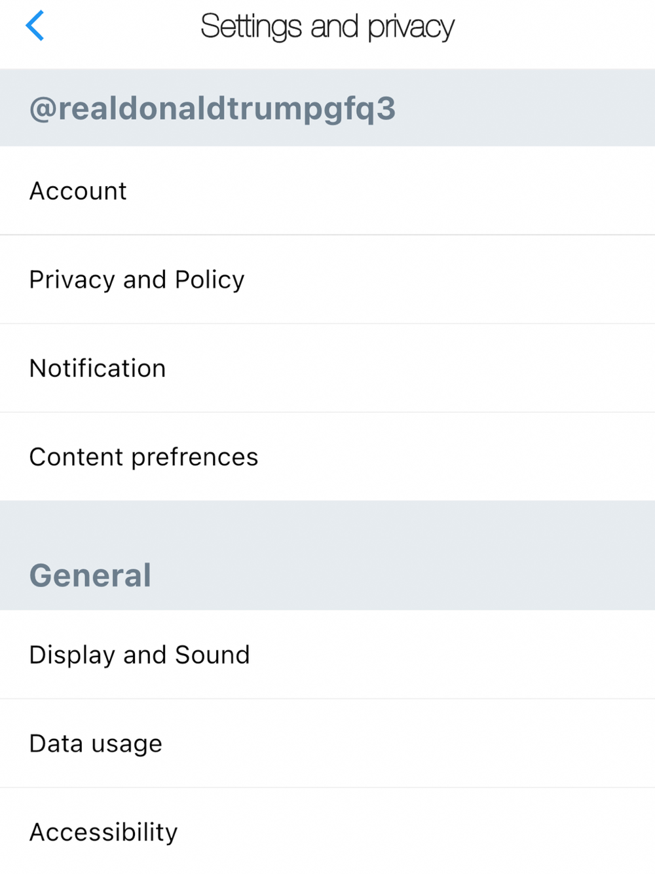655x874 pixels.
Task: Click the General section header
Action: tap(90, 575)
